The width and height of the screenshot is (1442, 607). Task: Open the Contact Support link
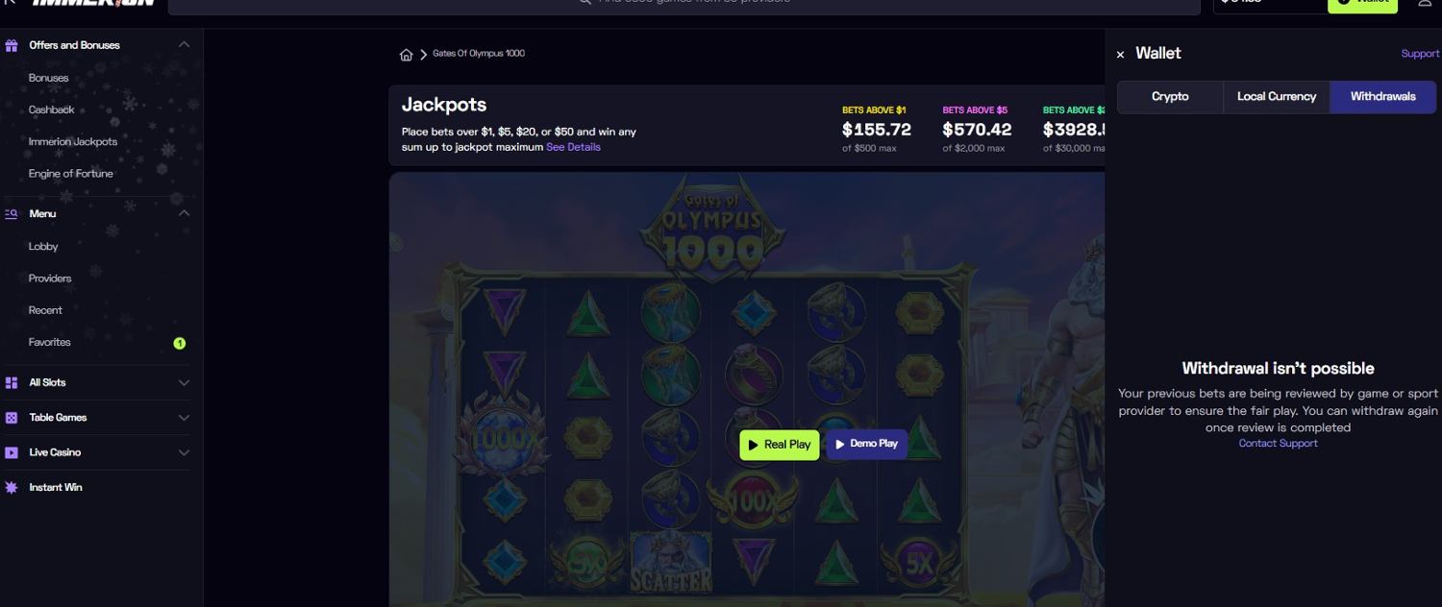pos(1278,444)
